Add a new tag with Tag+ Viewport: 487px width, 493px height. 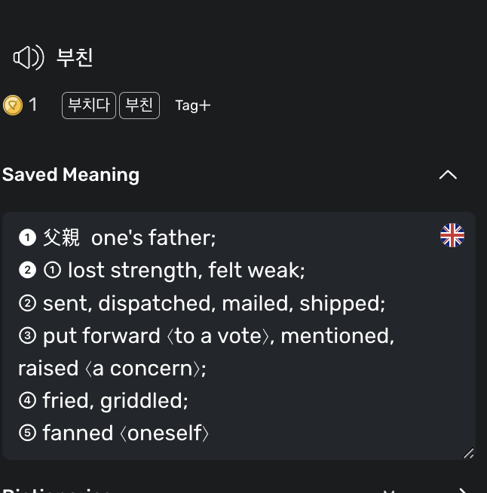(193, 106)
